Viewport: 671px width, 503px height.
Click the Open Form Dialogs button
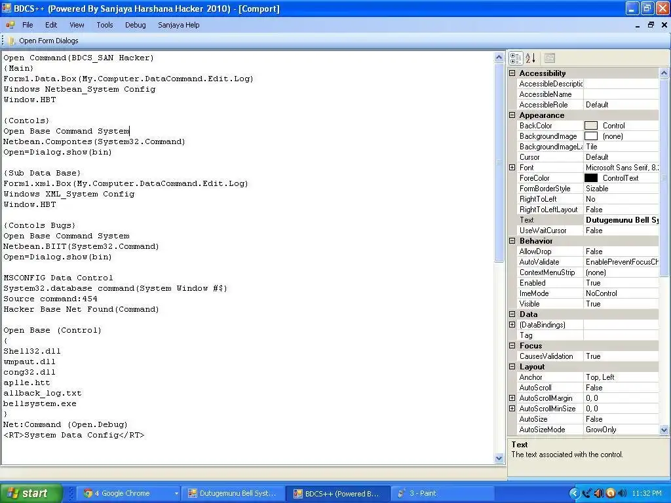coord(43,41)
